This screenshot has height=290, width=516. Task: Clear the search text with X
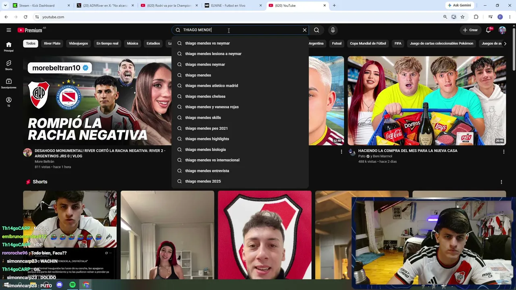click(304, 30)
